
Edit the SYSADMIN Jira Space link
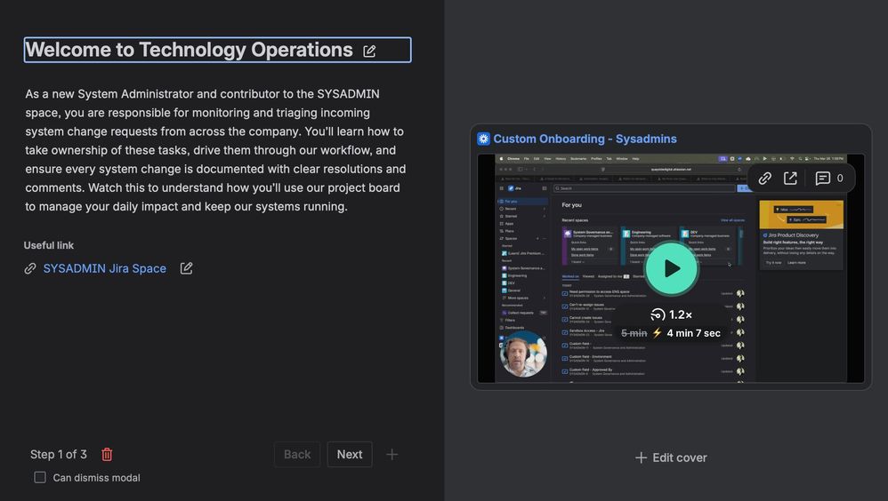pyautogui.click(x=186, y=268)
